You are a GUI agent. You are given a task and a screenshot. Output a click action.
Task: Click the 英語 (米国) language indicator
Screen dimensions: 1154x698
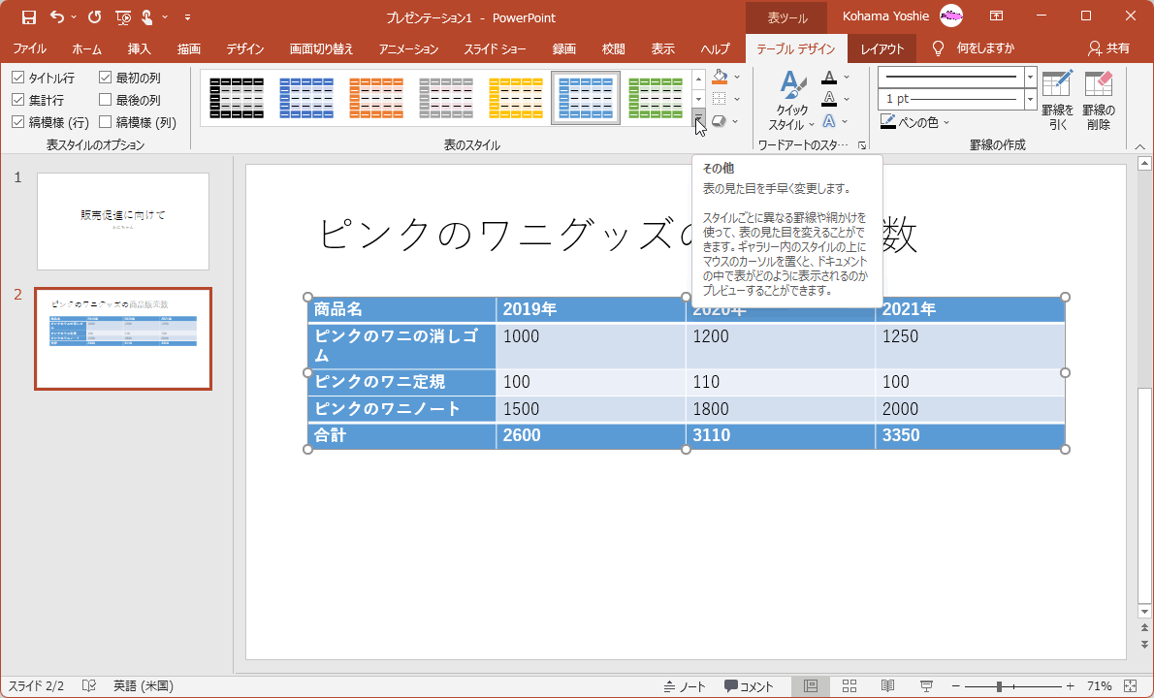[x=144, y=685]
